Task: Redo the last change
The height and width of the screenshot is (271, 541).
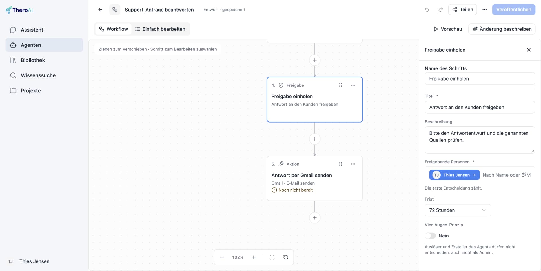Action: click(440, 10)
